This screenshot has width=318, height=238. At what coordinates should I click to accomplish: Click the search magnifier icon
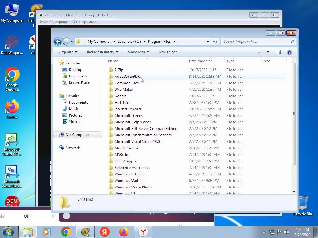(x=292, y=42)
